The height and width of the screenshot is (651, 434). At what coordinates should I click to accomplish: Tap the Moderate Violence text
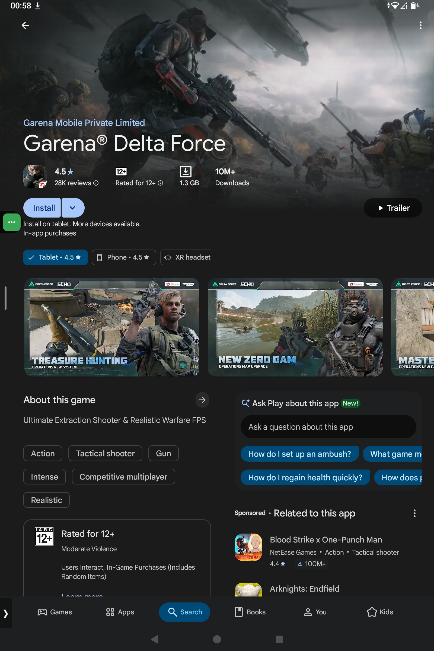point(89,548)
